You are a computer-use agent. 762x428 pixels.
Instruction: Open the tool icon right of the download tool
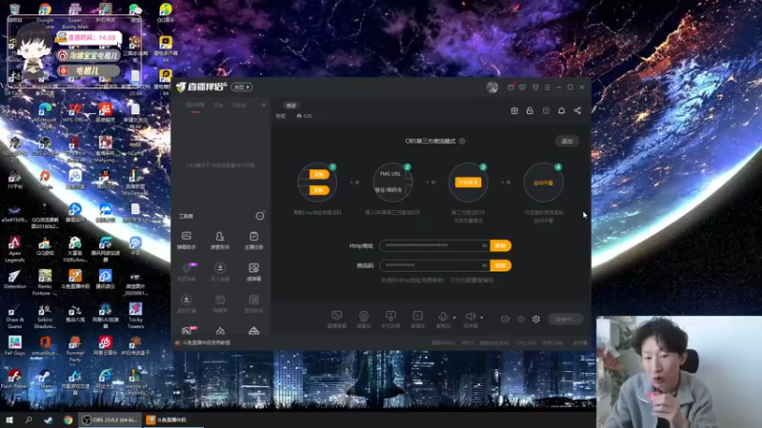[x=253, y=272]
